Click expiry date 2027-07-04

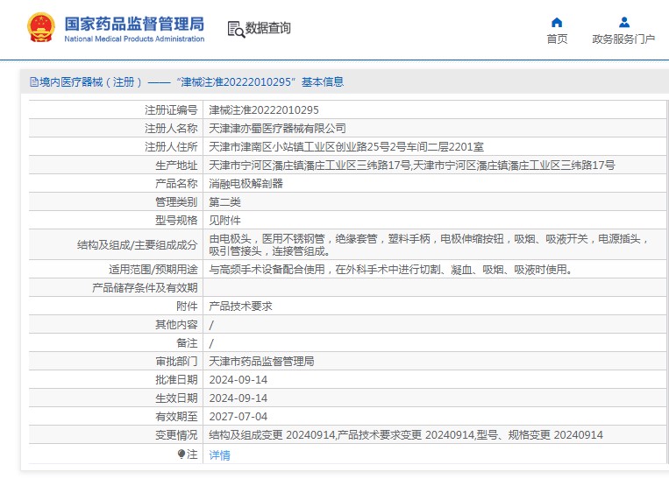(238, 416)
